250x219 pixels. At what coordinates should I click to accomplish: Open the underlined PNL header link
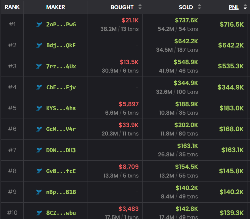coord(234,7)
